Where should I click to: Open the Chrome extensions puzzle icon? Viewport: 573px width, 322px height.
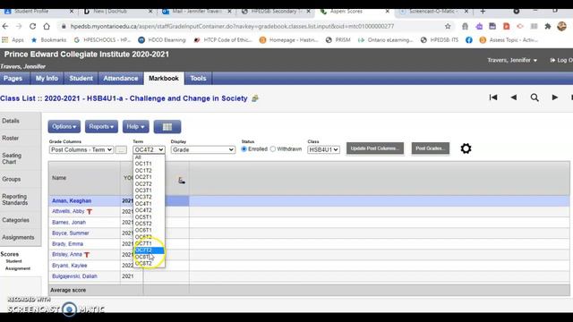(x=547, y=26)
